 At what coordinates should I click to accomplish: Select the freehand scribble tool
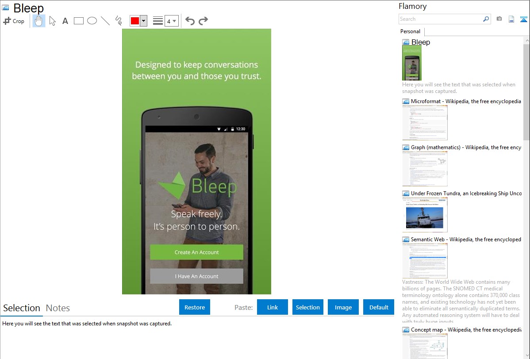119,21
